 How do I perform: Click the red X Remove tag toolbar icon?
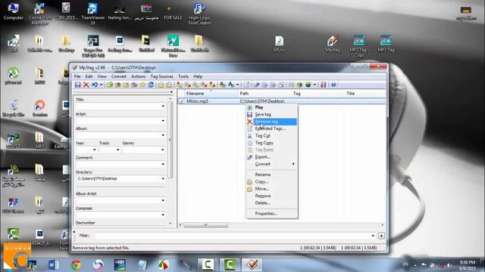tap(86, 85)
